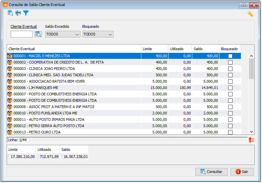Open the Saldo Excedido dropdown

click(63, 34)
